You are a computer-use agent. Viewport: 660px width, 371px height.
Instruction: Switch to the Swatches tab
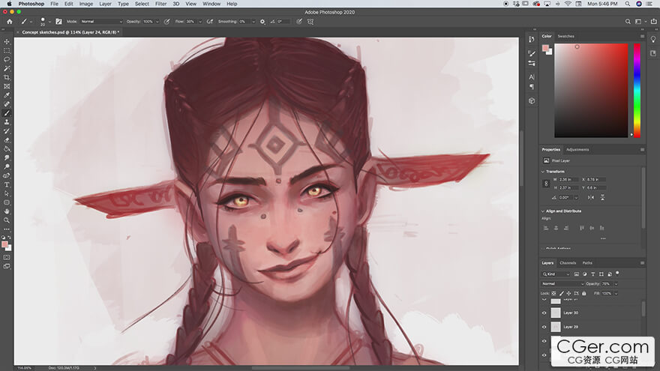point(565,36)
